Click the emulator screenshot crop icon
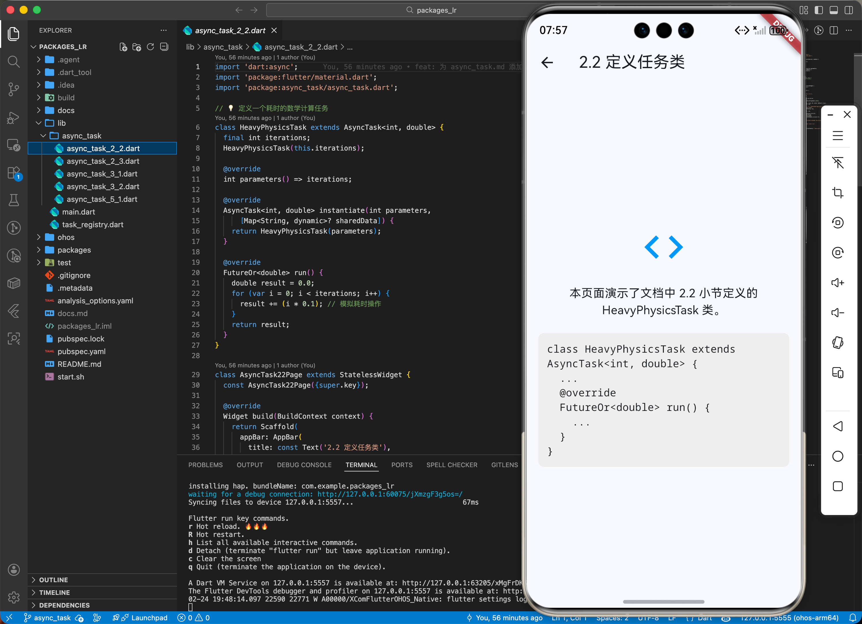 (x=838, y=193)
